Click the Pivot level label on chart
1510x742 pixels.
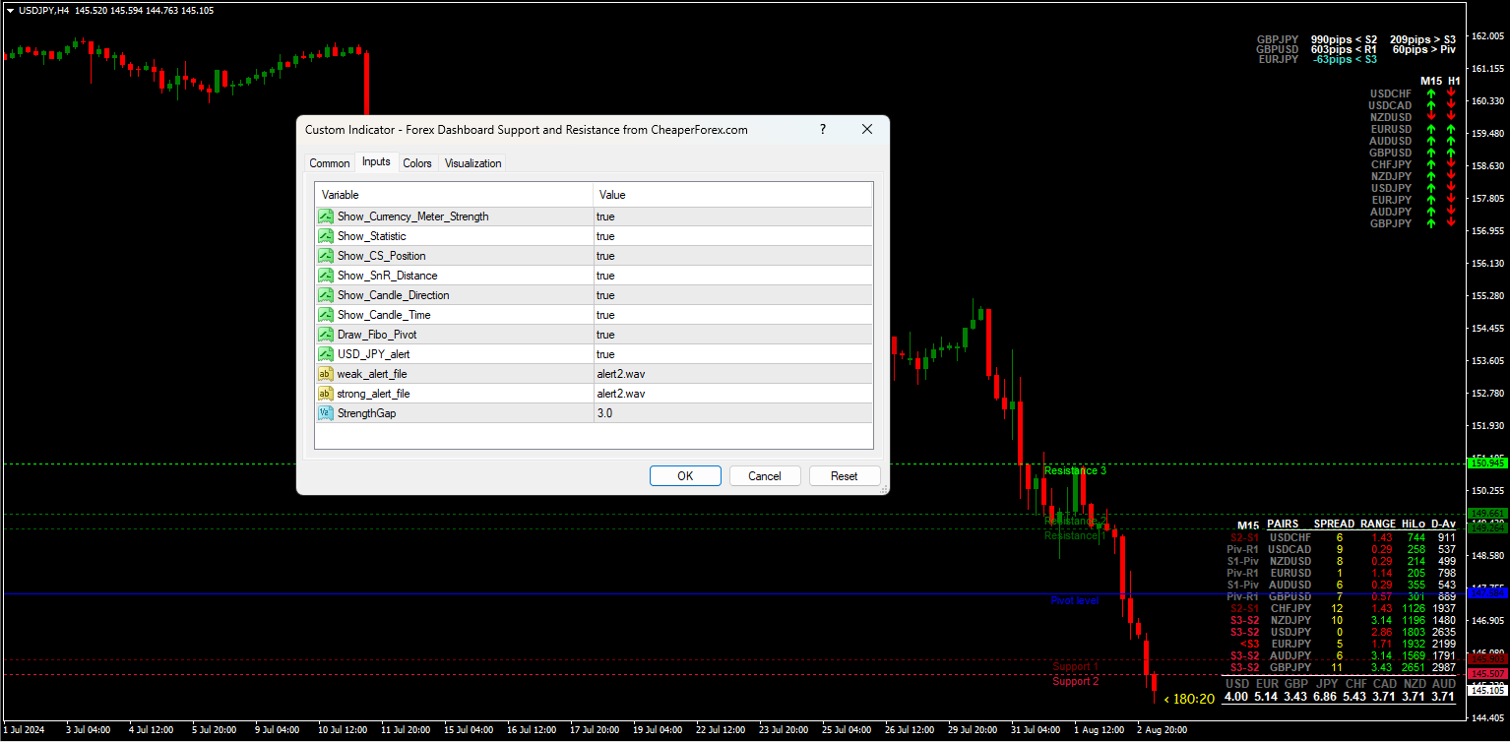click(1074, 600)
